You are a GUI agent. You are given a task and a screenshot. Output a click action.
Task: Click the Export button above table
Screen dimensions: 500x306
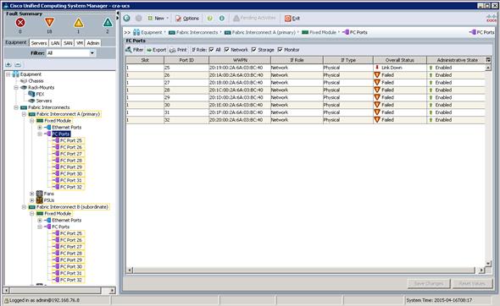(x=156, y=50)
